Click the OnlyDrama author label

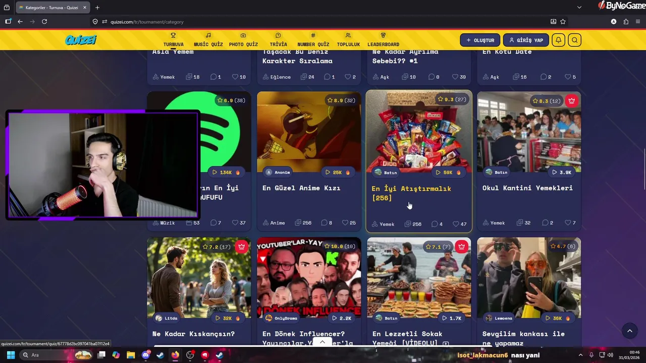(282, 318)
